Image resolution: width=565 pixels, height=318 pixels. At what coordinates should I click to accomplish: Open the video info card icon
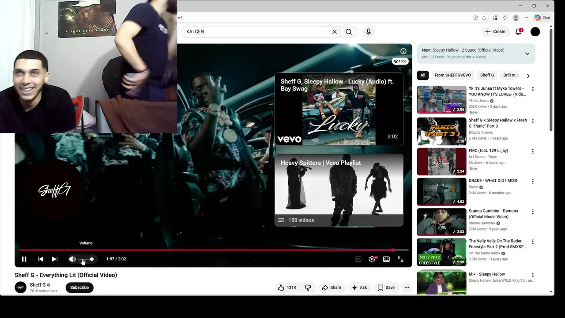403,51
